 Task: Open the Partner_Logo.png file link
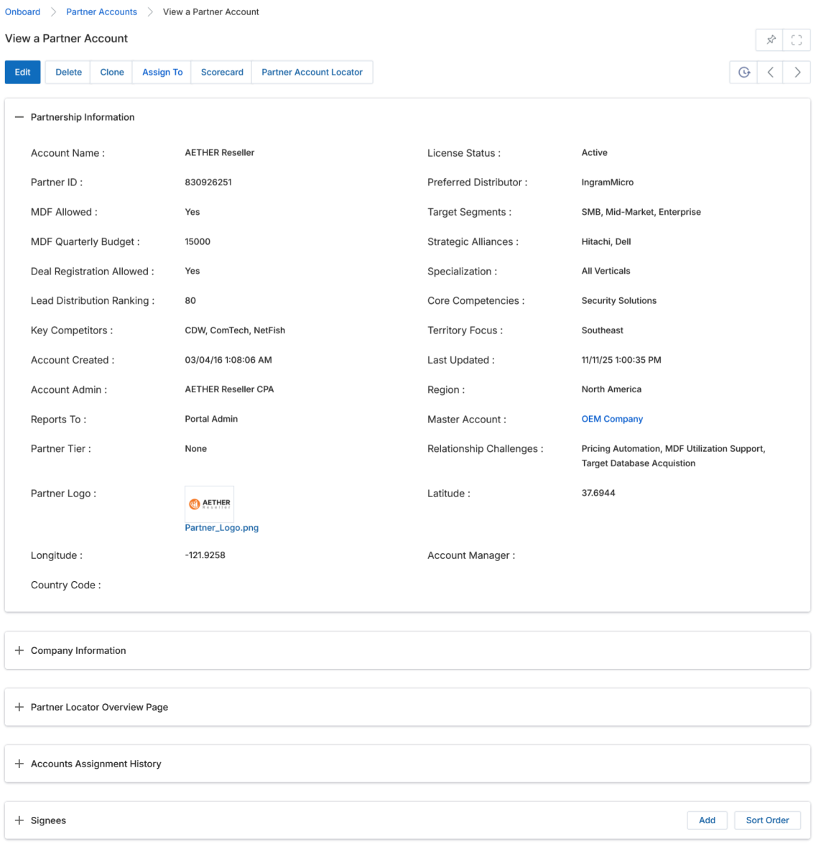tap(221, 528)
